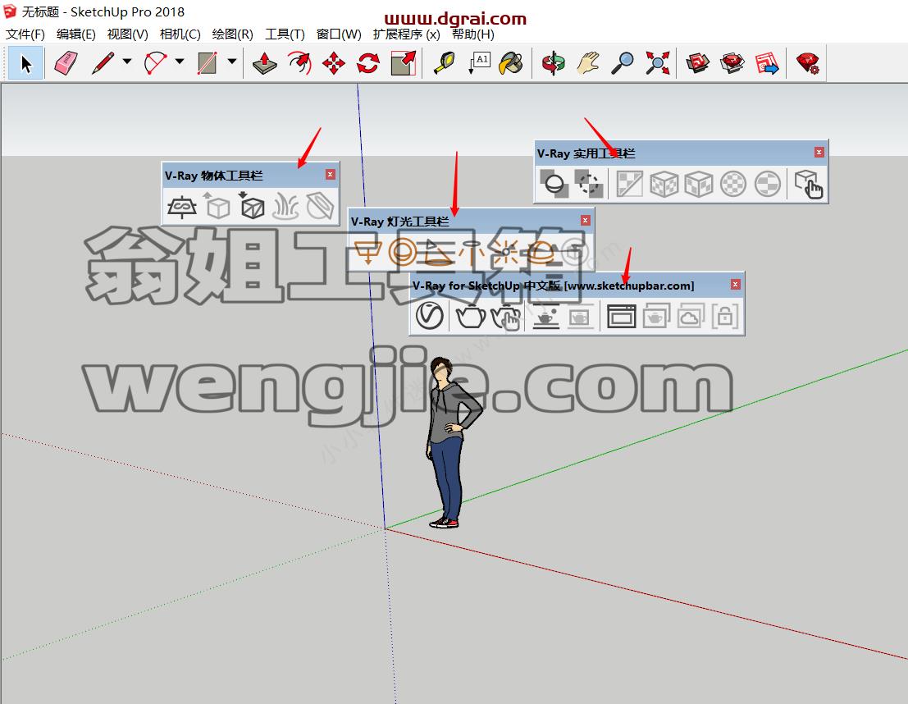The height and width of the screenshot is (704, 908).
Task: Open the 绘图(R) menu
Action: (x=232, y=34)
